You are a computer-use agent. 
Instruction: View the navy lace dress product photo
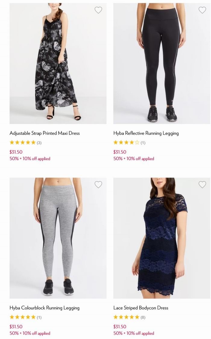tap(162, 238)
